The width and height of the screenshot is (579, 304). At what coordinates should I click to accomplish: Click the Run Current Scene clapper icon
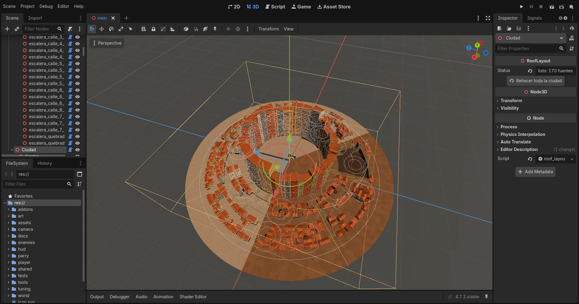coord(552,7)
